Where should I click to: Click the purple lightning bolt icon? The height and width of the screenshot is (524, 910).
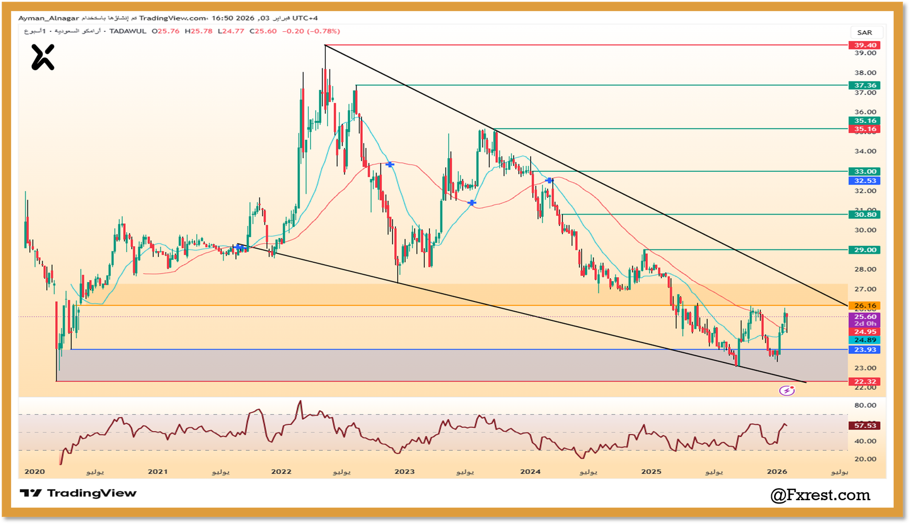[x=787, y=390]
